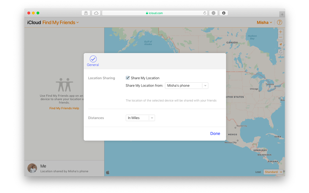Click the NICARAGUA label on the map
This screenshot has width=309, height=193.
point(265,155)
